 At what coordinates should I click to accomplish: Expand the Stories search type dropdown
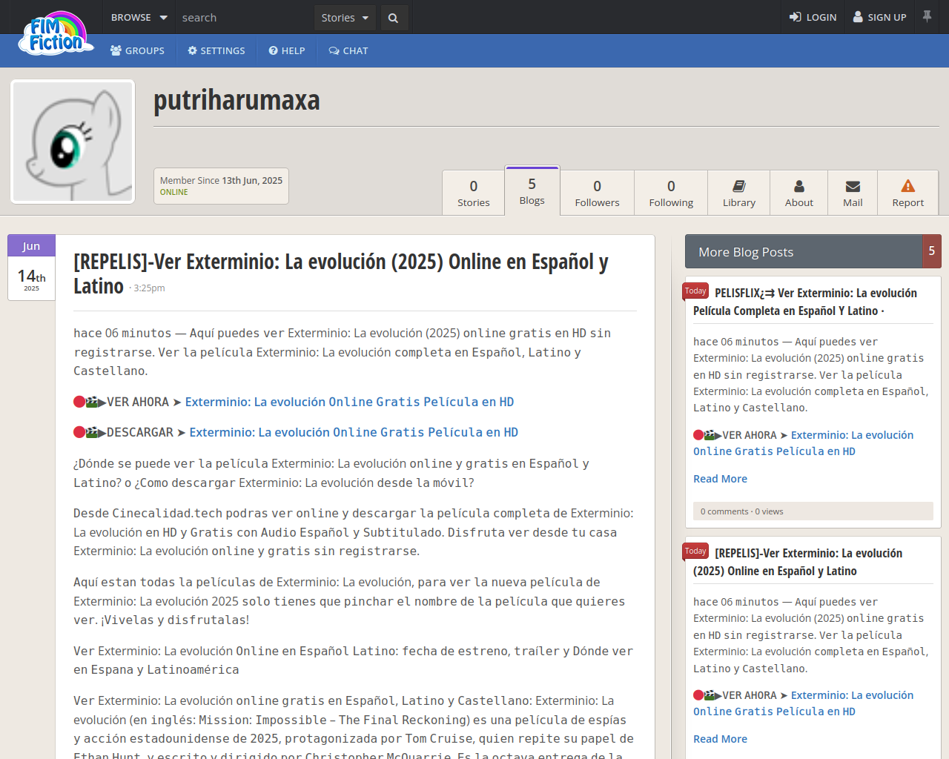pos(345,18)
